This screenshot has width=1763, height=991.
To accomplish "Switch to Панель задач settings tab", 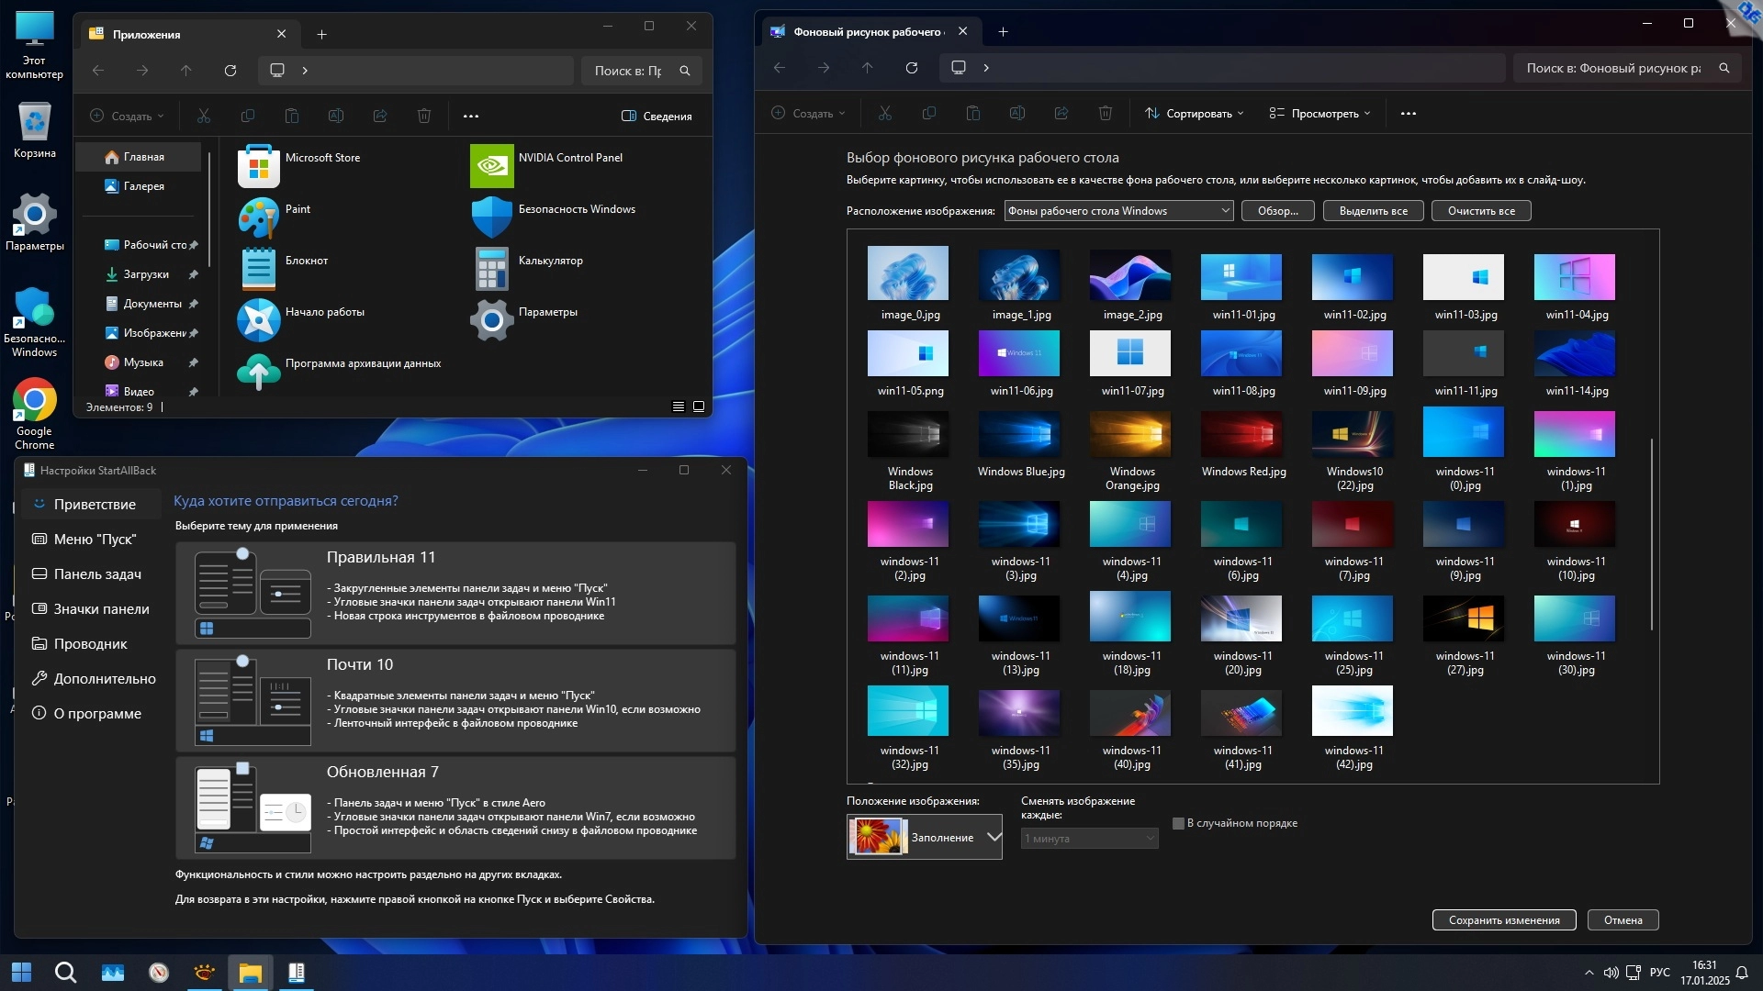I will (96, 574).
